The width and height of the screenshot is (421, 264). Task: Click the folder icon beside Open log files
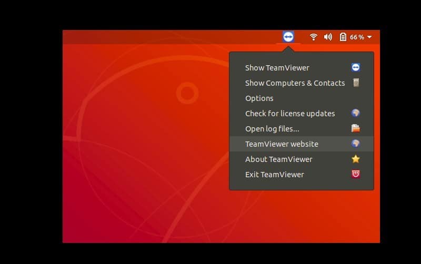tap(356, 128)
